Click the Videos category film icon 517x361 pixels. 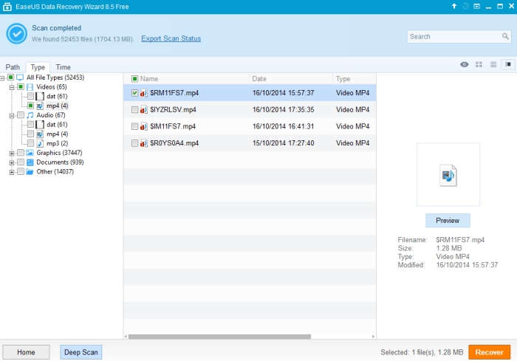pyautogui.click(x=30, y=87)
